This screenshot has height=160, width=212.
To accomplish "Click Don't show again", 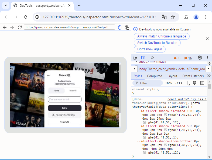I will (149, 49).
